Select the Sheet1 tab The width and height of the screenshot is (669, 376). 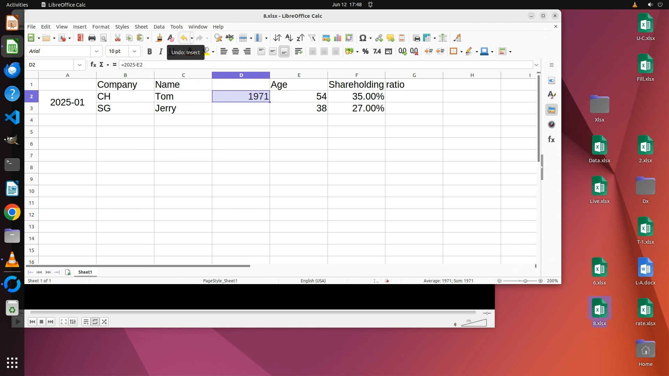tap(85, 272)
